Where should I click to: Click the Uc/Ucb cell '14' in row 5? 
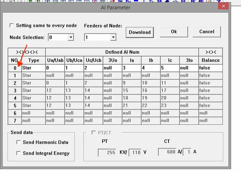coord(93,105)
